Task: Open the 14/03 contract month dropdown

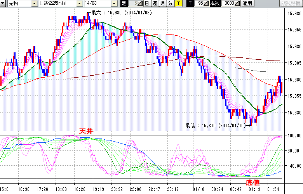Action: pos(114,3)
